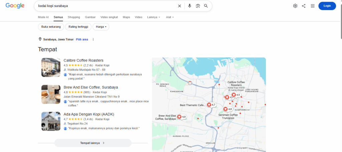Click the Pilih area link
This screenshot has width=342, height=152.
[x=82, y=39]
